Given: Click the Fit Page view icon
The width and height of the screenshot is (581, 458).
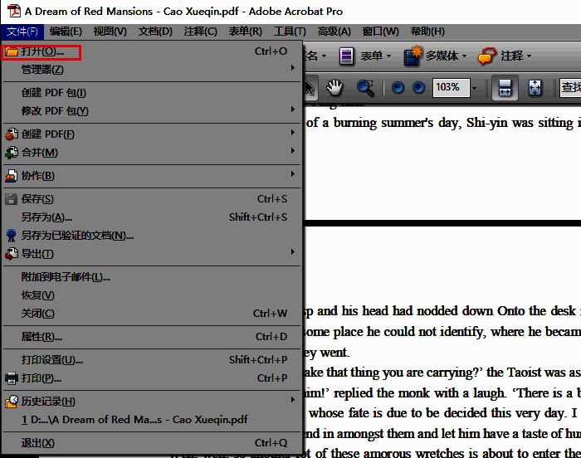Looking at the screenshot, I should click(x=535, y=87).
